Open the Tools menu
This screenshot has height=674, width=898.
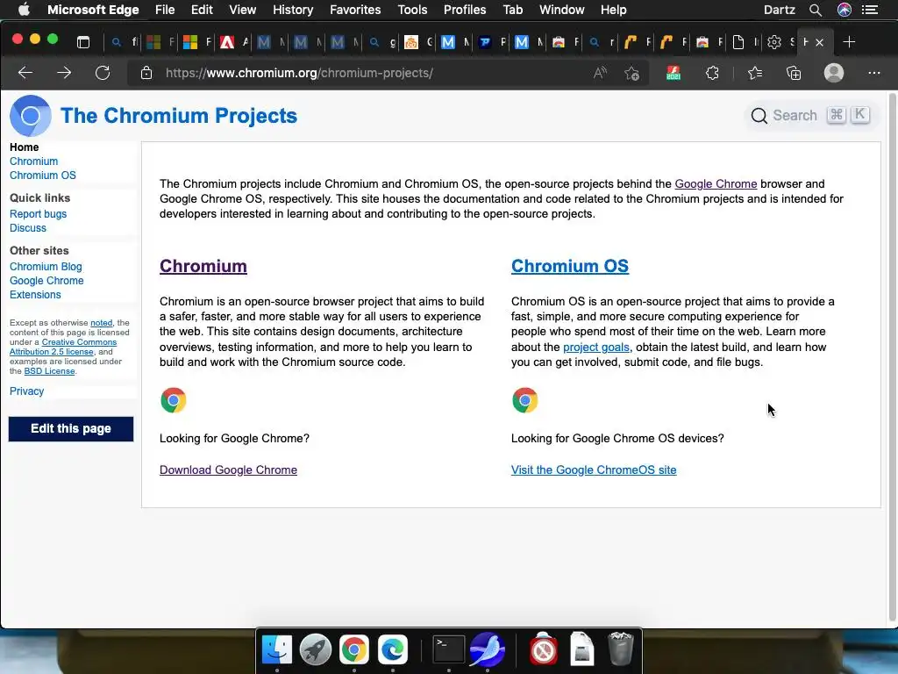click(x=412, y=10)
